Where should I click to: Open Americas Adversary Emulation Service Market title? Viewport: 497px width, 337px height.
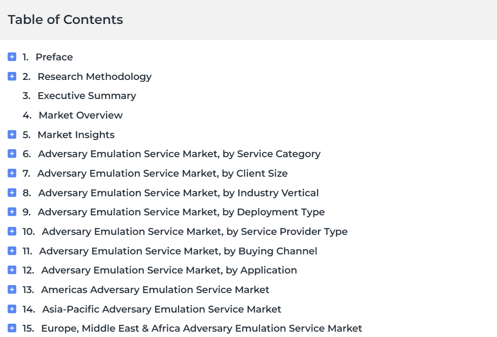[x=155, y=289]
